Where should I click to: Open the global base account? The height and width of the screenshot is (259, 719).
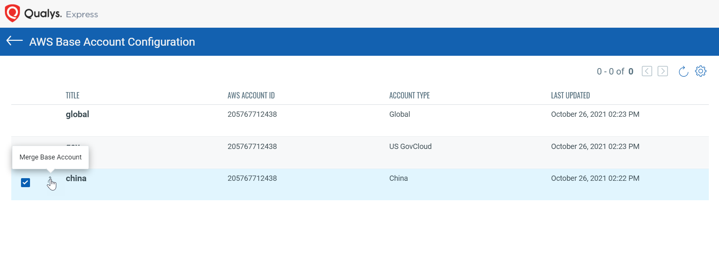pos(77,115)
